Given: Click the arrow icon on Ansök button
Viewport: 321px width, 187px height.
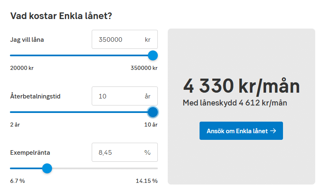Looking at the screenshot, I should (x=273, y=131).
